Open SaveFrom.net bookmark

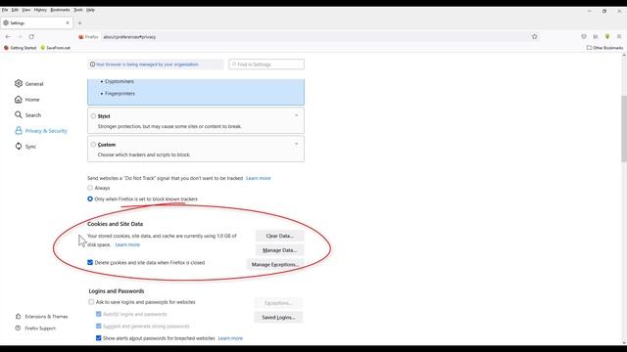pyautogui.click(x=55, y=48)
